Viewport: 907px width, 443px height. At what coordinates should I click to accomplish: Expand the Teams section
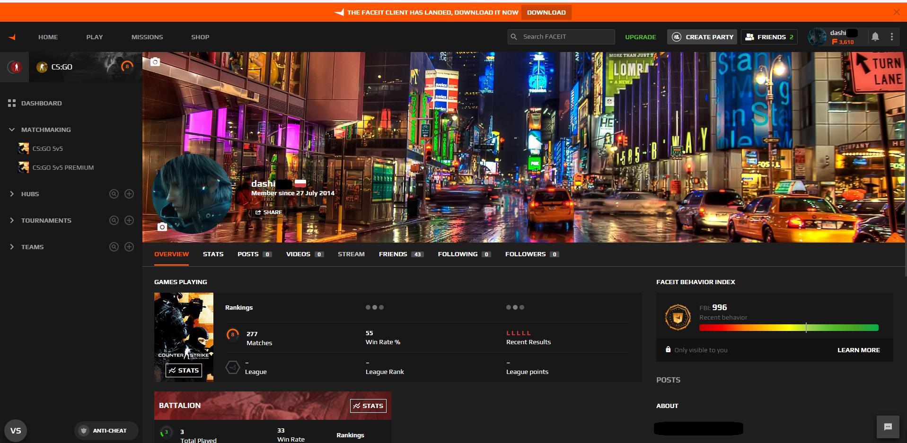pyautogui.click(x=12, y=247)
